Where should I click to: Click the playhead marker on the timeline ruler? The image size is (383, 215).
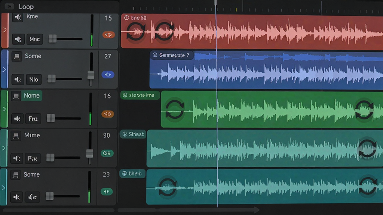pos(215,3)
